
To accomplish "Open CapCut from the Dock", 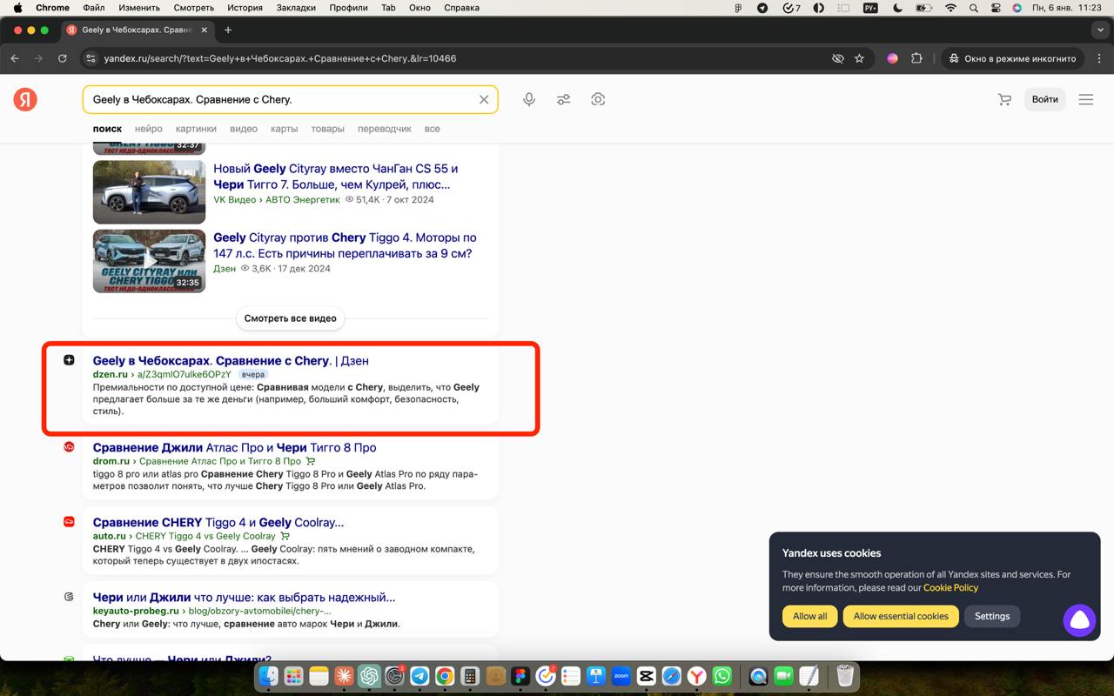I will [x=647, y=676].
